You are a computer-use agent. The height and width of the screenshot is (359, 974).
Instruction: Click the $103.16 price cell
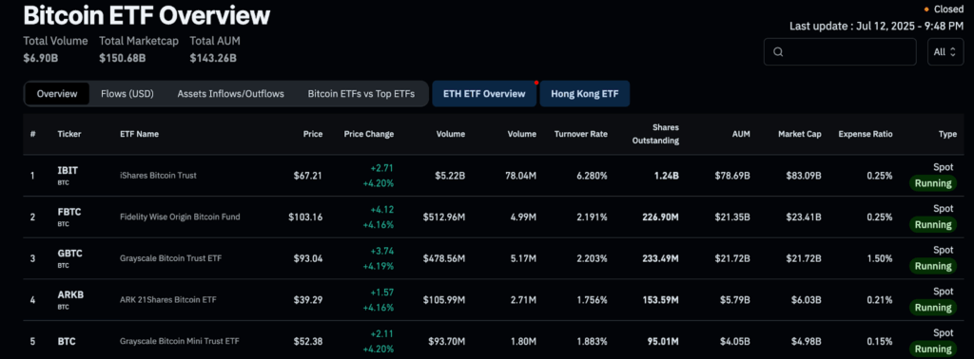(305, 217)
